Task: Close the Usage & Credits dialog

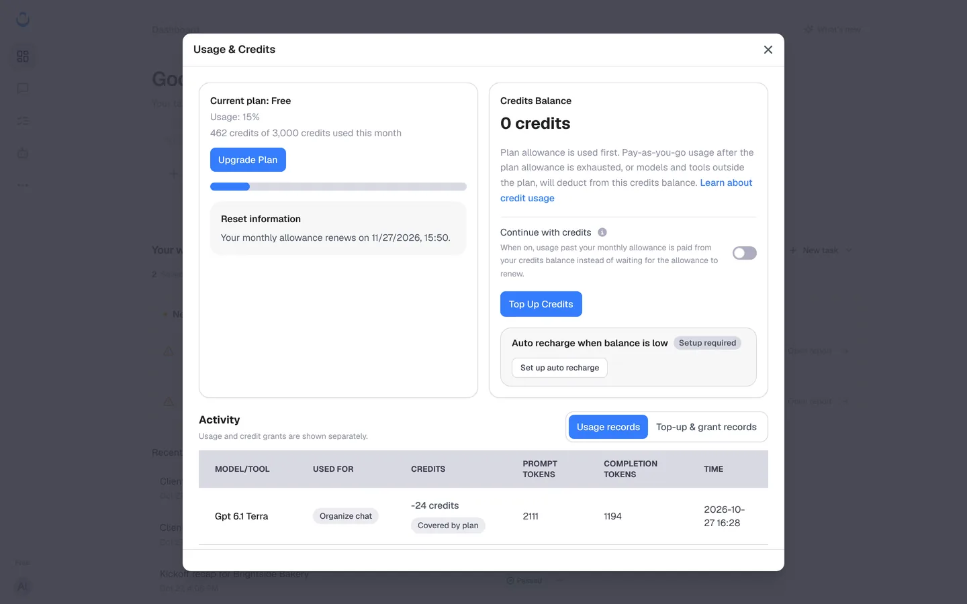Action: coord(768,50)
